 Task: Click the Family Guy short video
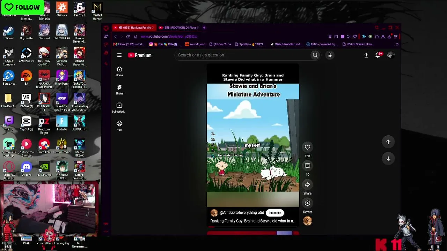click(253, 136)
